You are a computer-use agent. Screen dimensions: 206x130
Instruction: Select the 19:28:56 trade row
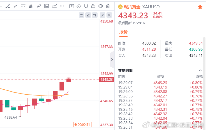pos(160,96)
